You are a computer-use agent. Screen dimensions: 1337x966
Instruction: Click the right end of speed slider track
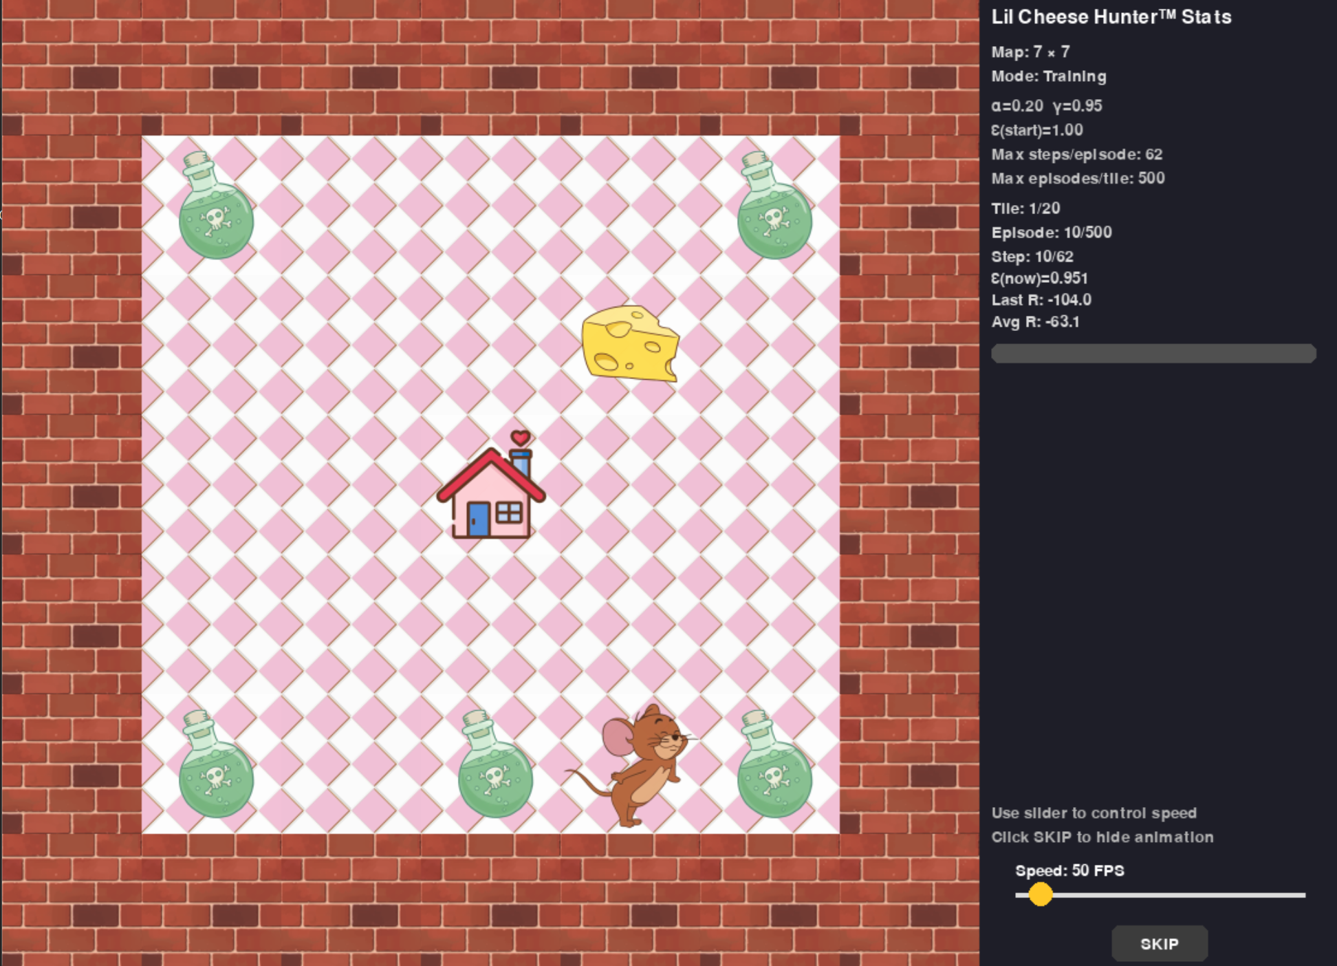[x=1302, y=895]
